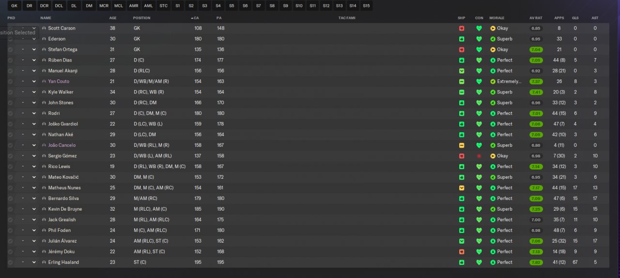620x278 pixels.
Task: Click Sergio Gómez's red condition icon
Action: pyautogui.click(x=479, y=156)
